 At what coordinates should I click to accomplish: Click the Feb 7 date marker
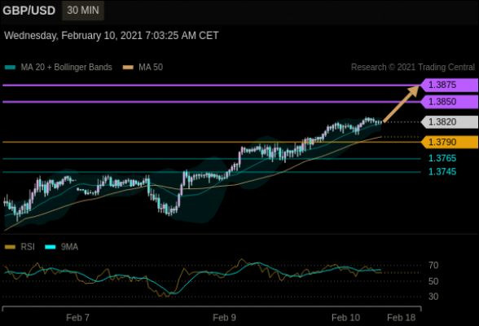coord(77,318)
